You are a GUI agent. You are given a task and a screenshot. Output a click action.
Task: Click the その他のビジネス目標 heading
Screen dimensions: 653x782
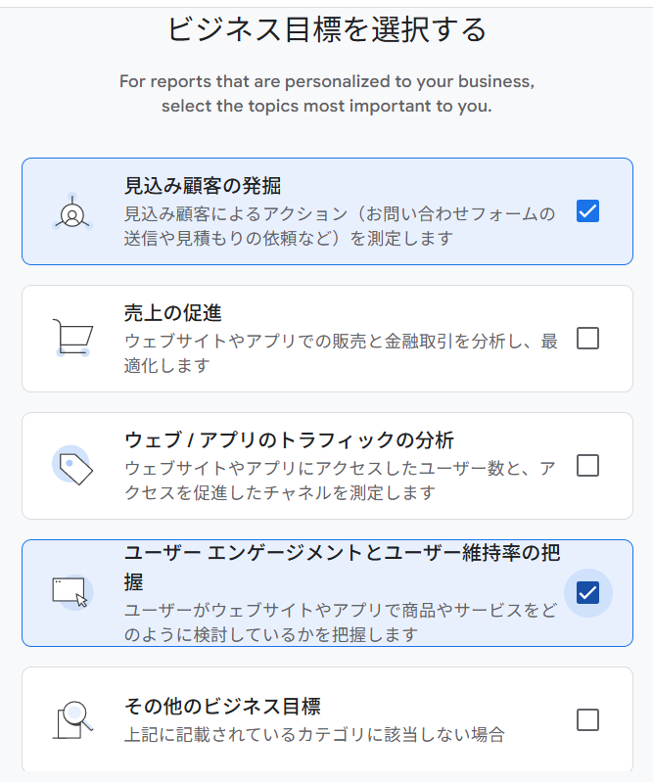[222, 707]
